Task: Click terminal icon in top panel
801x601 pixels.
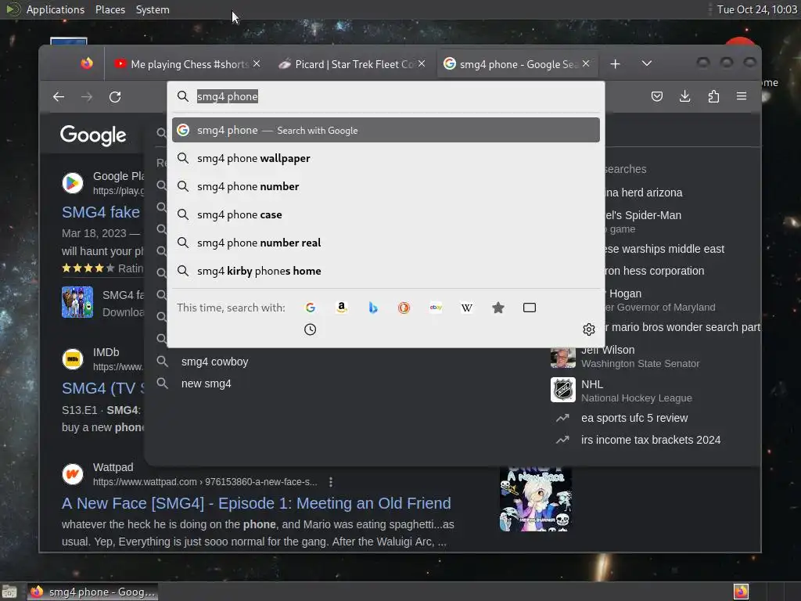Action: click(13, 9)
